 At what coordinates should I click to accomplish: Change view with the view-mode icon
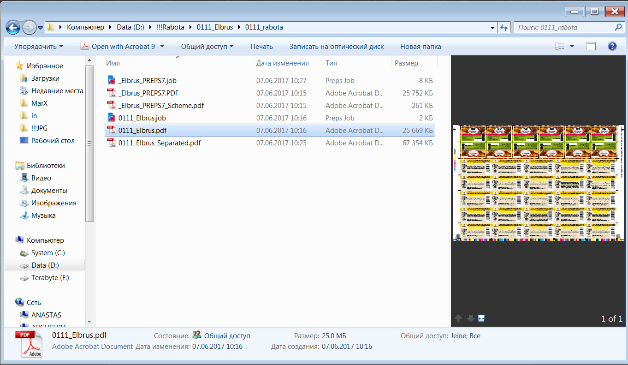(x=560, y=46)
